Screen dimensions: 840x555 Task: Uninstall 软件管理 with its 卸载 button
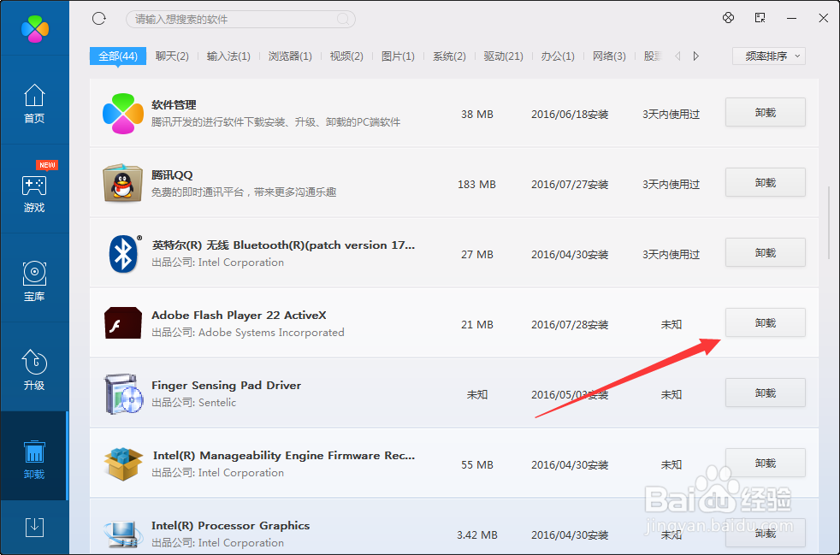click(765, 112)
